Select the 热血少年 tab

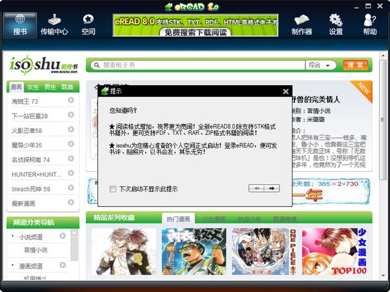pos(249,219)
